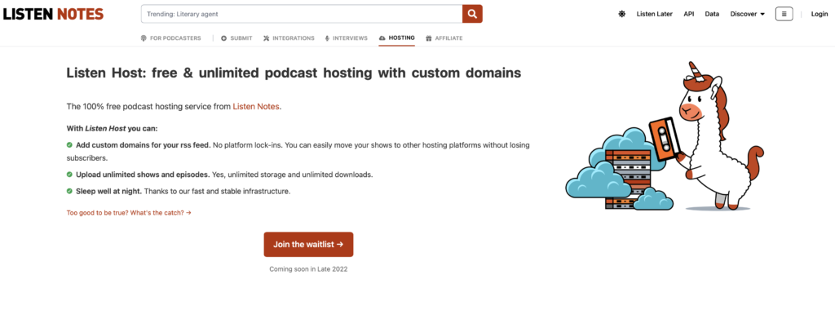Click the Listen Host page heading

294,73
